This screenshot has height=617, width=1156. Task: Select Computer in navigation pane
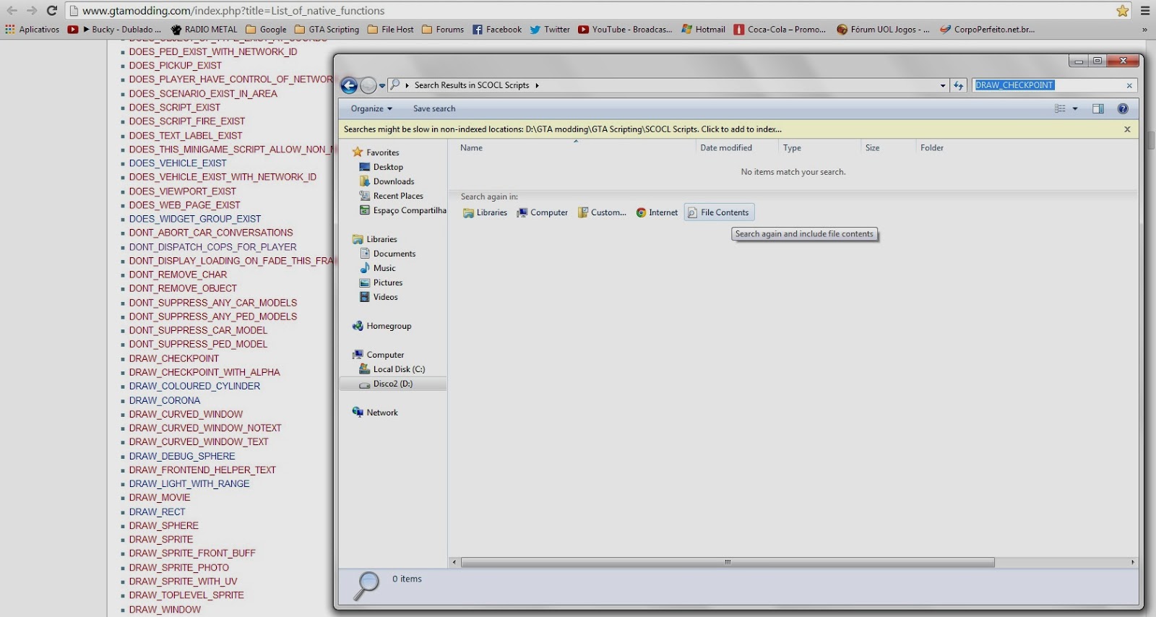point(378,355)
